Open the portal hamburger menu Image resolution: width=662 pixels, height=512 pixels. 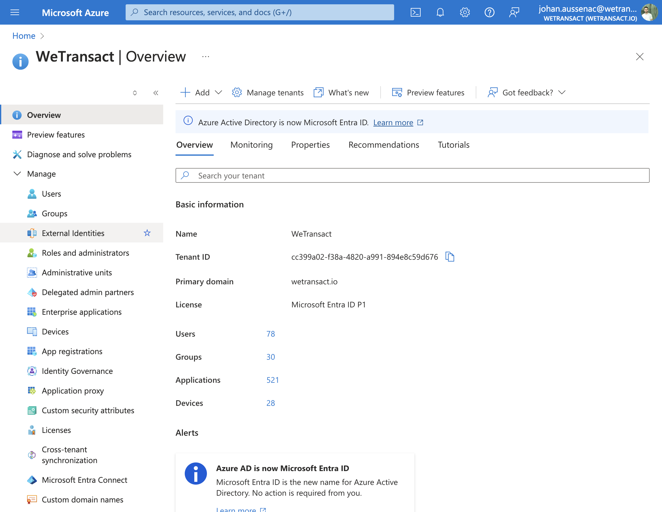coord(15,12)
